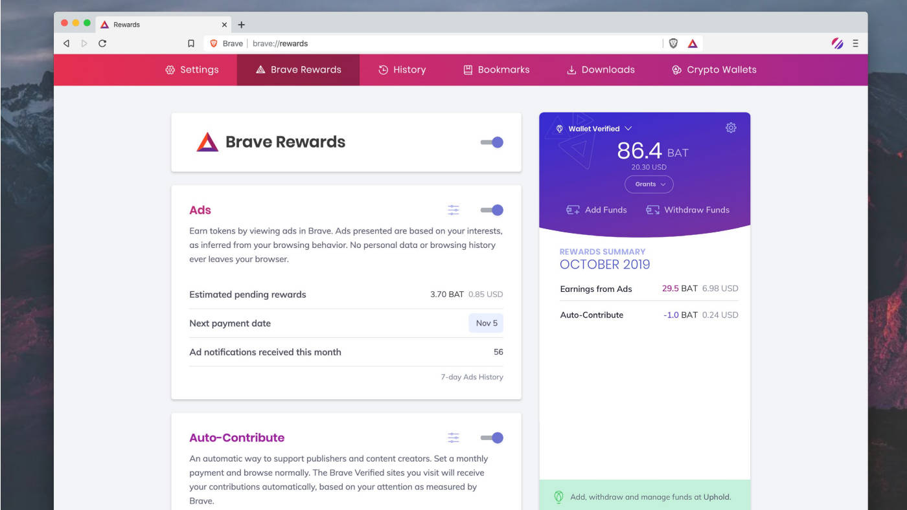Click Ad notifications received this month label
The height and width of the screenshot is (510, 907).
265,352
